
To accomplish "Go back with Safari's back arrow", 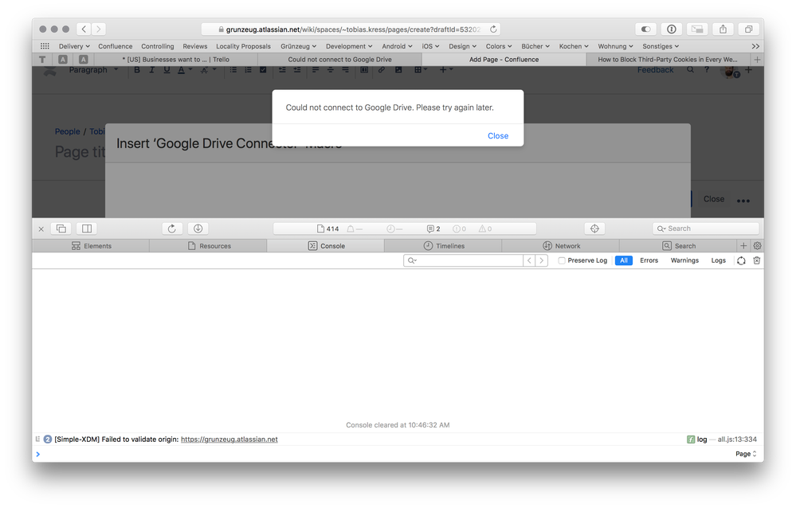I will coord(84,29).
